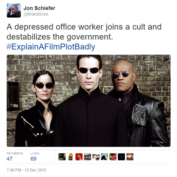The image size is (177, 177).
Task: Click the Jon Schiefer display name
Action: [x=39, y=8]
